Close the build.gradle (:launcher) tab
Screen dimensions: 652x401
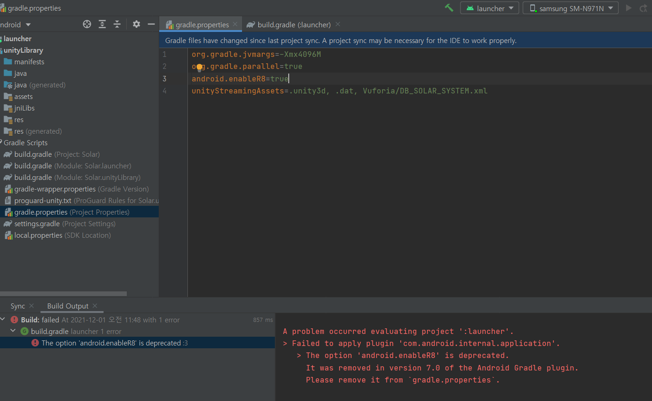[x=338, y=24]
